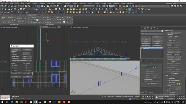Select Element sub-object level in Selection rollout

156,67
